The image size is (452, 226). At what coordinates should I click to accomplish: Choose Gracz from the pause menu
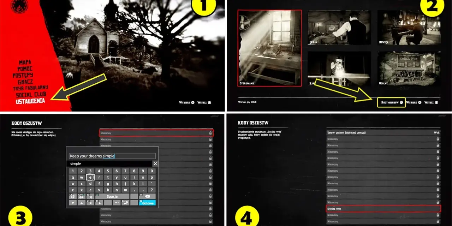pyautogui.click(x=25, y=82)
